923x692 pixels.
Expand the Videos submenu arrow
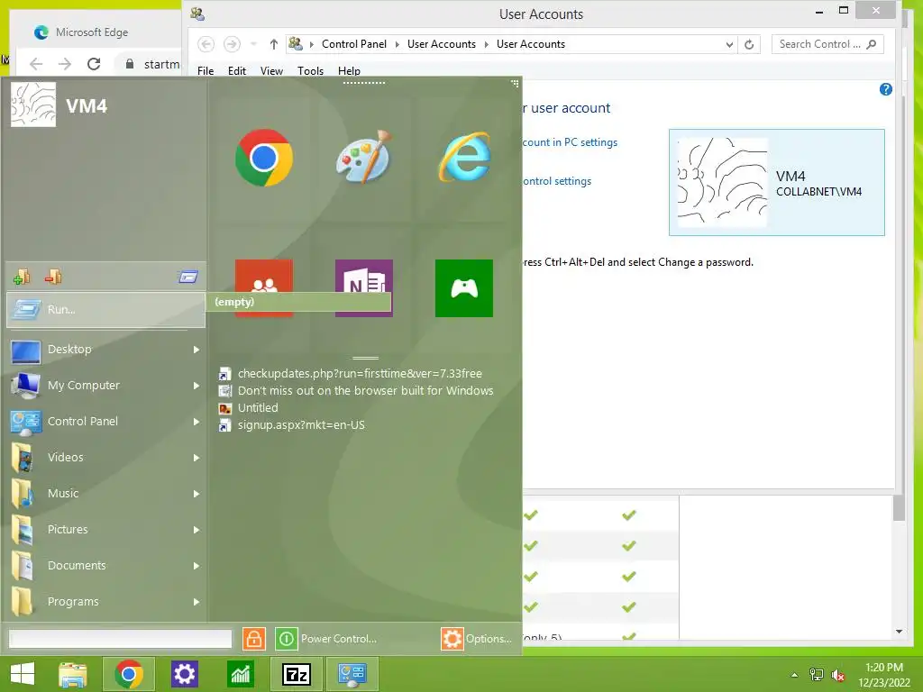[196, 457]
